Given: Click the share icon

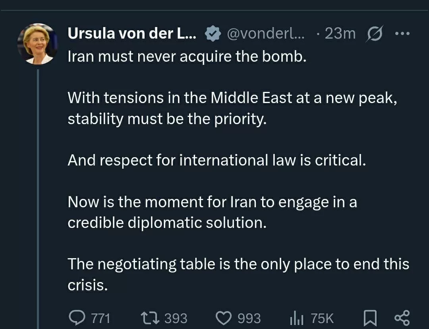Looking at the screenshot, I should point(401,318).
